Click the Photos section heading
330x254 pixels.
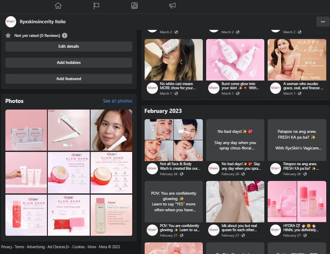click(14, 101)
